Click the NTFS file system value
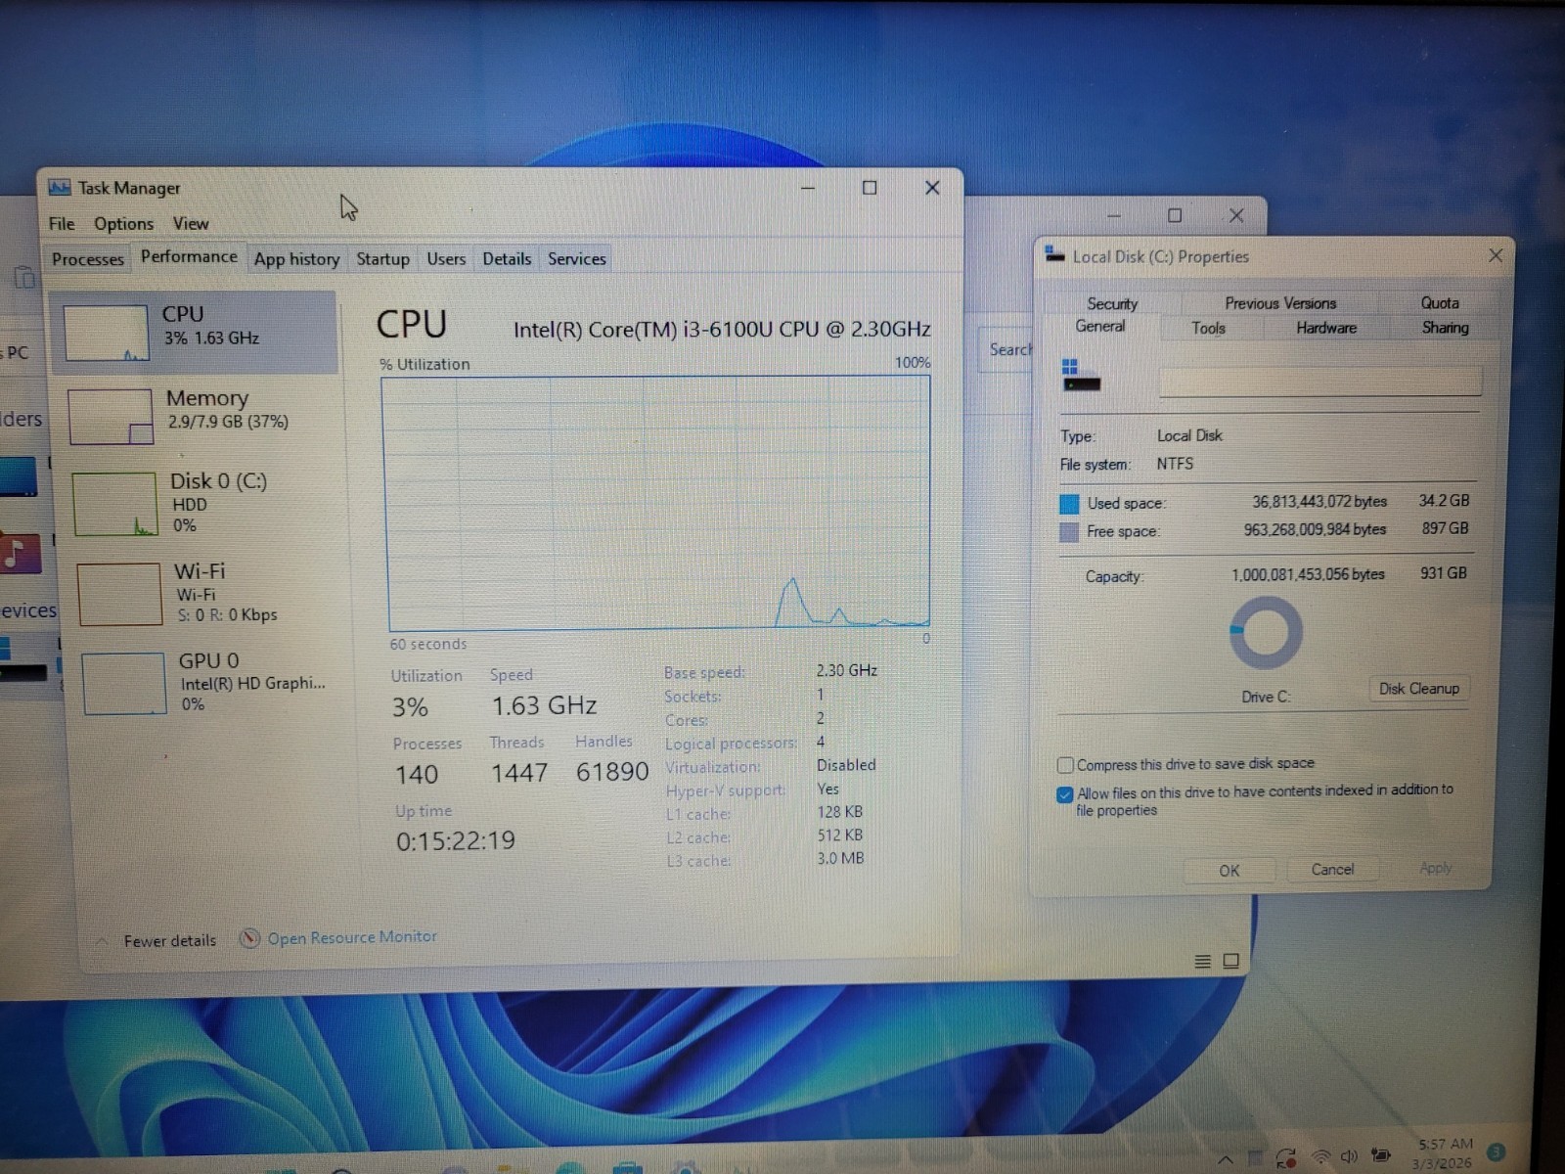 point(1175,464)
